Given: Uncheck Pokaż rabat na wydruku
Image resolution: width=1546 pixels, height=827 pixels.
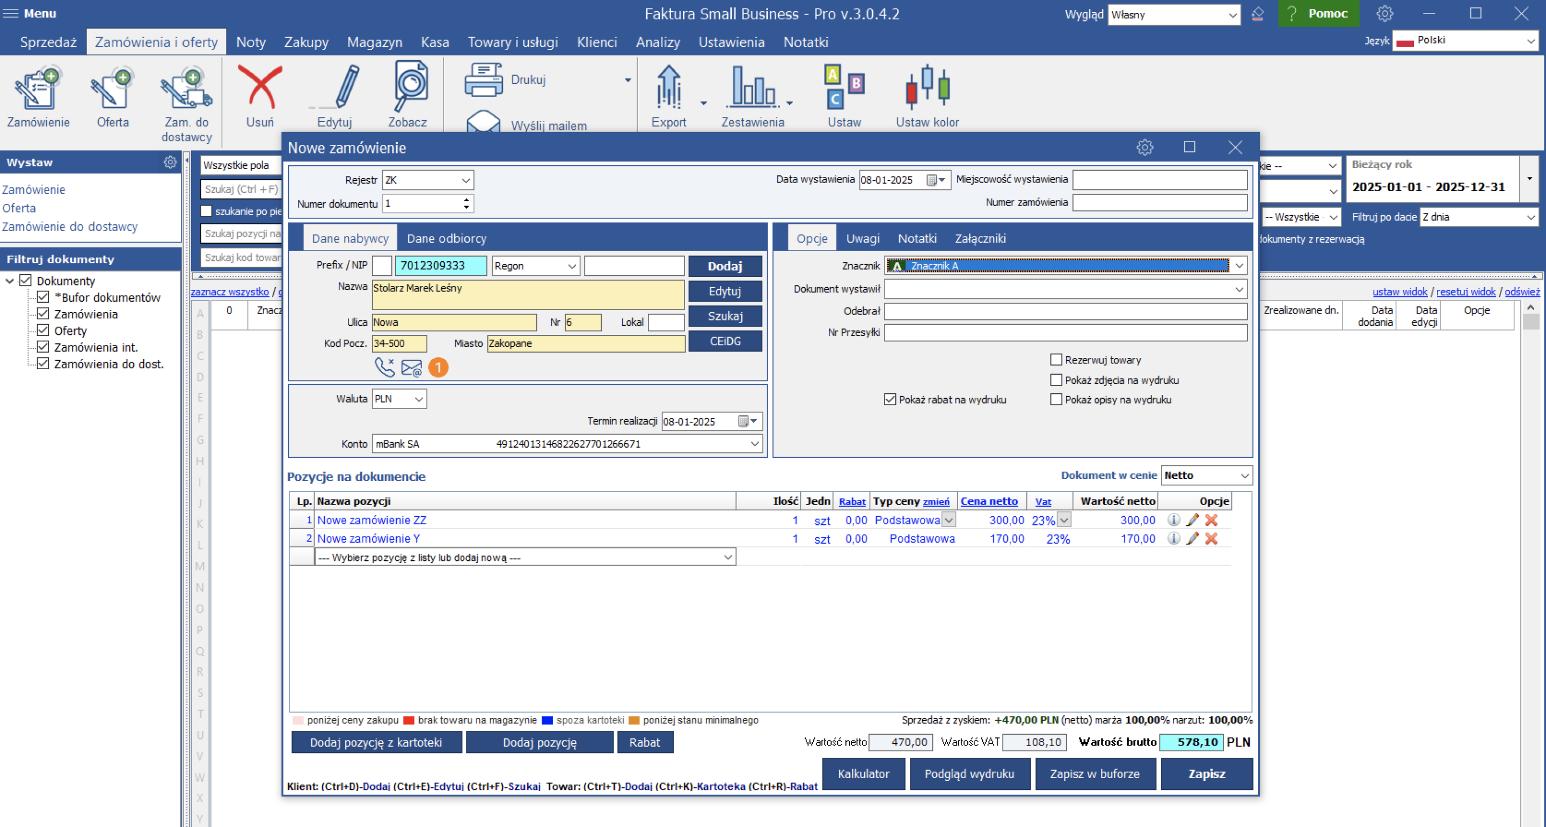Looking at the screenshot, I should click(x=890, y=399).
